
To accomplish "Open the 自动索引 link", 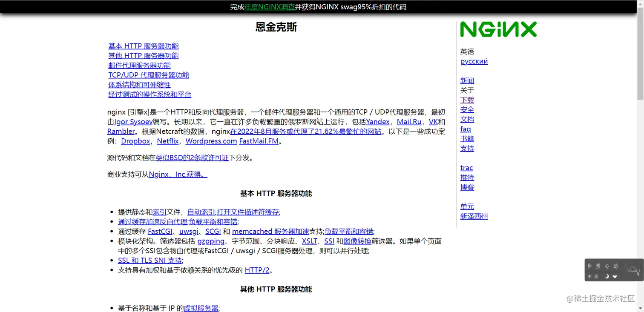I will [x=201, y=212].
